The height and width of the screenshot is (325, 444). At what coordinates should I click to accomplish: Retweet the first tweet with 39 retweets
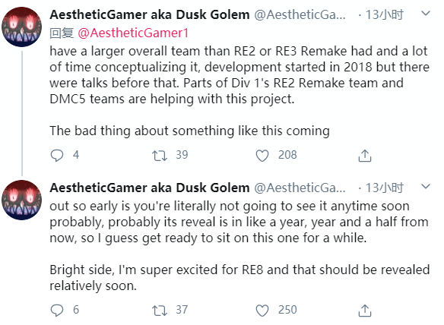click(x=160, y=156)
